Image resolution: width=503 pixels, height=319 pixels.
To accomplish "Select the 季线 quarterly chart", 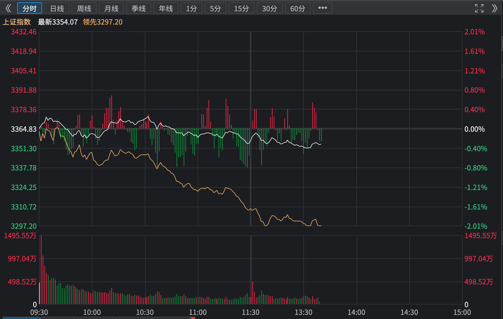I will coord(139,8).
